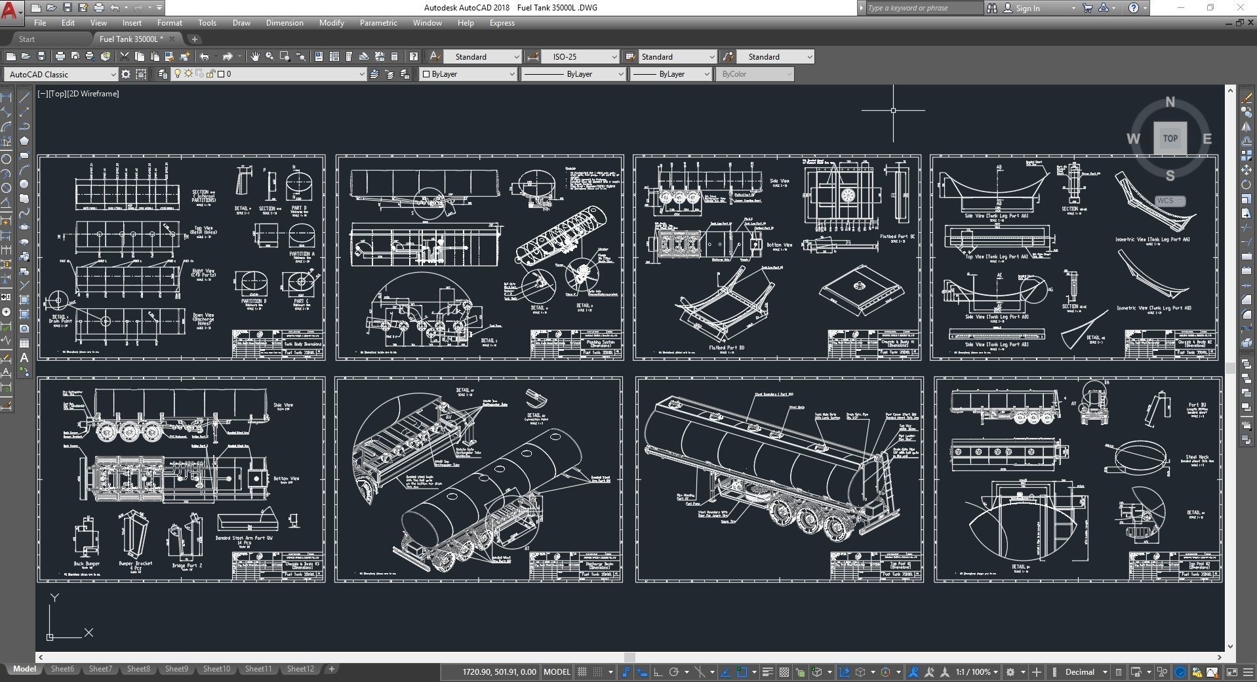This screenshot has height=682, width=1257.
Task: Click the ByLayer color swatch box
Action: 426,74
